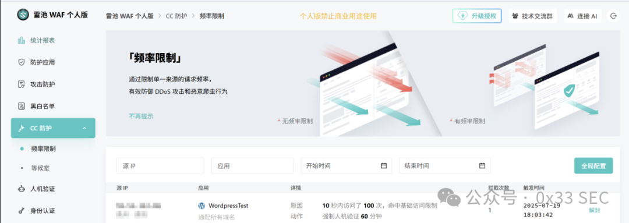Click the 雷池 WAF logo icon
Viewport: 629px width, 223px height.
(23, 15)
